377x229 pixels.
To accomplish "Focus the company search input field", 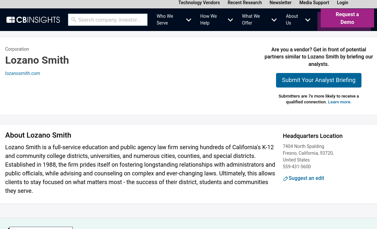I will pos(108,20).
